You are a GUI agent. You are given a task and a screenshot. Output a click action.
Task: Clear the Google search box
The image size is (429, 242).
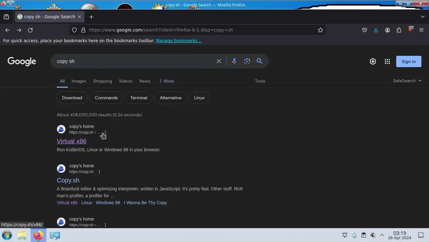pyautogui.click(x=219, y=61)
